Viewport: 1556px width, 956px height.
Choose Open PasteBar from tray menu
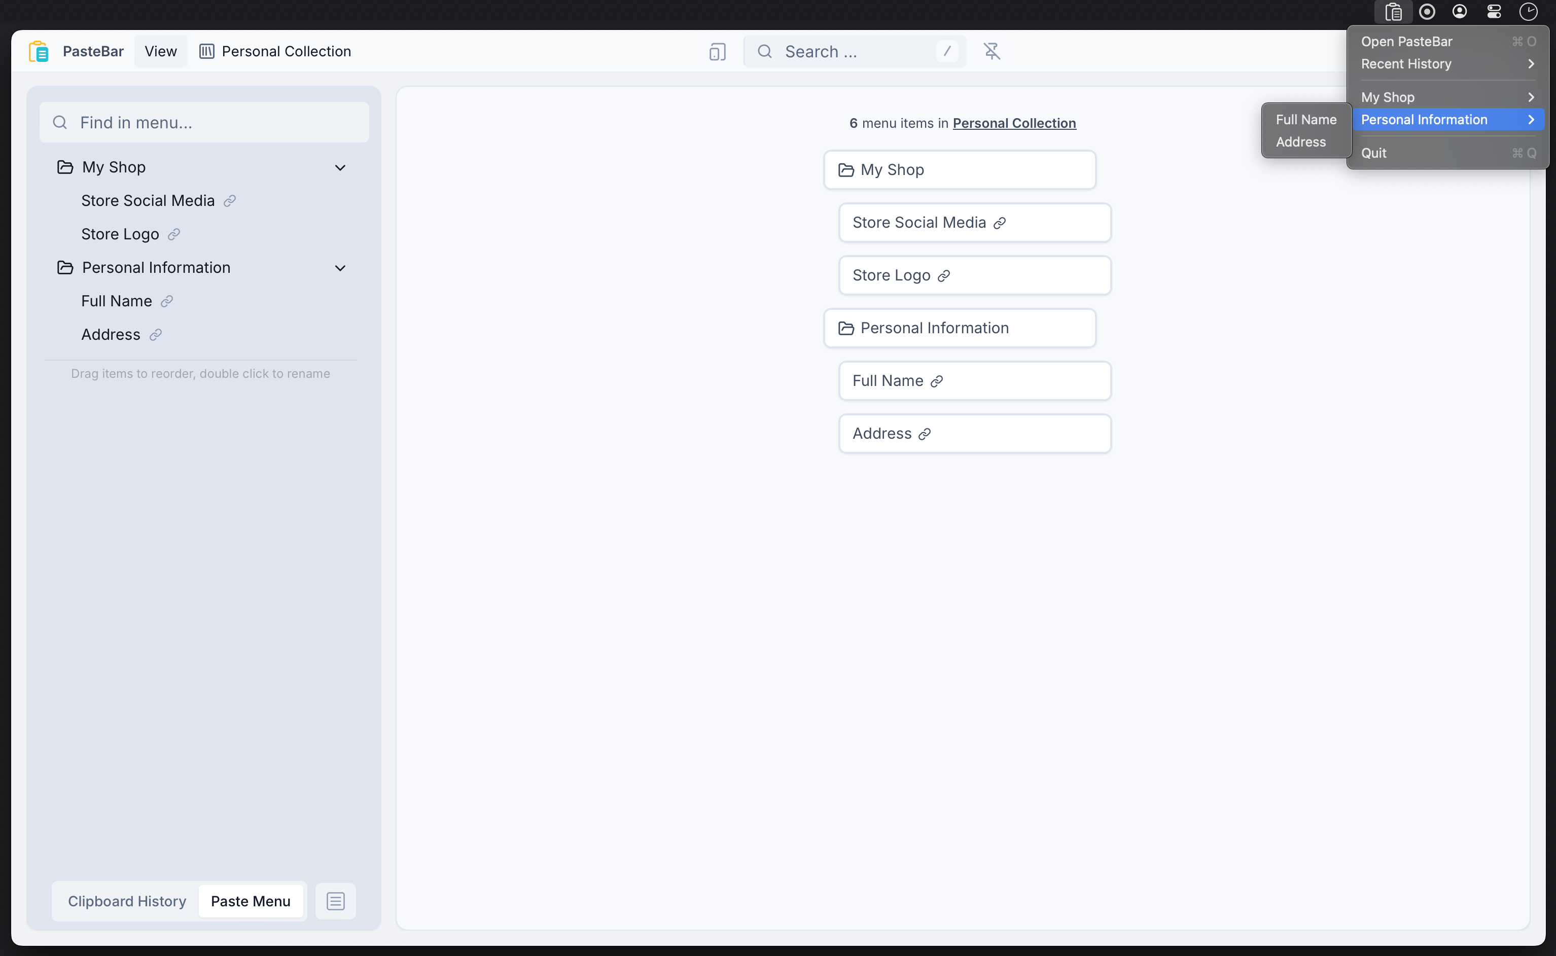(x=1448, y=41)
